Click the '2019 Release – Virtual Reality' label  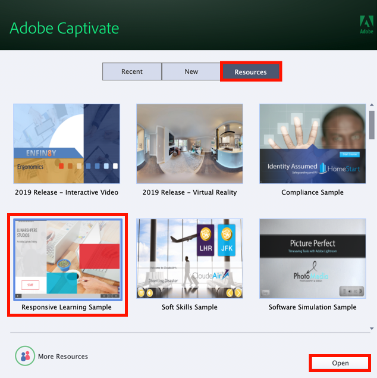point(190,192)
